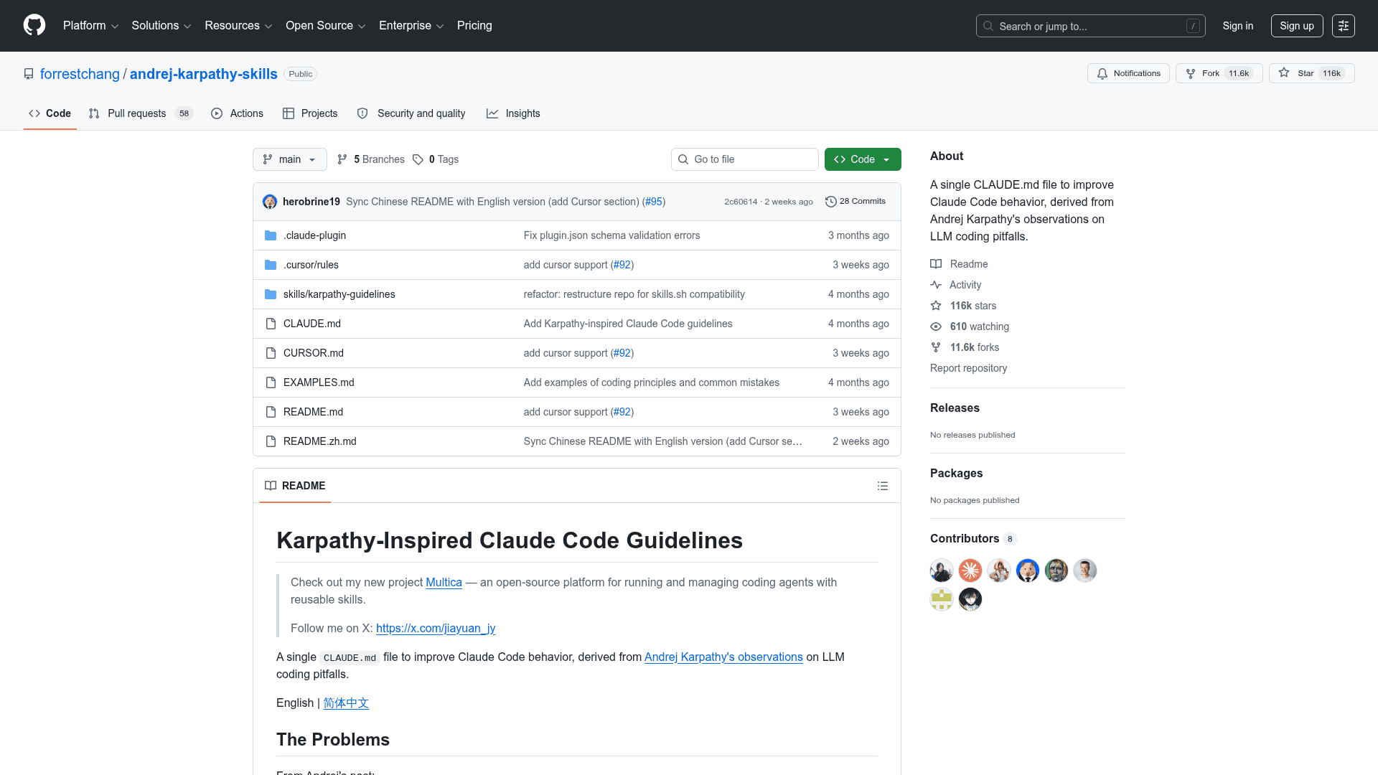Screen dimensions: 1378x775
Task: Select the Code tab
Action: point(50,113)
